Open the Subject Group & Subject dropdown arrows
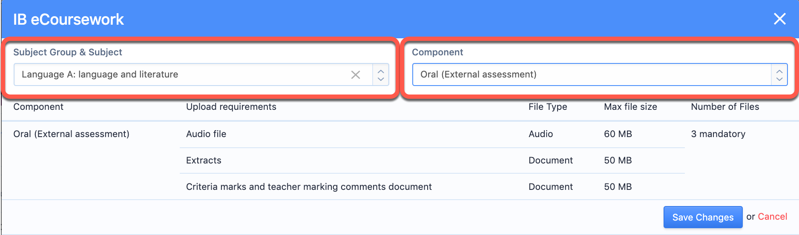 381,75
